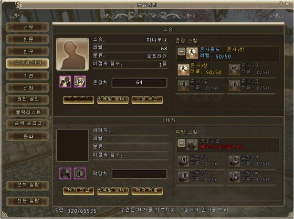Click the 스승 배신 button
This screenshot has width=294, height=219.
click(x=147, y=100)
